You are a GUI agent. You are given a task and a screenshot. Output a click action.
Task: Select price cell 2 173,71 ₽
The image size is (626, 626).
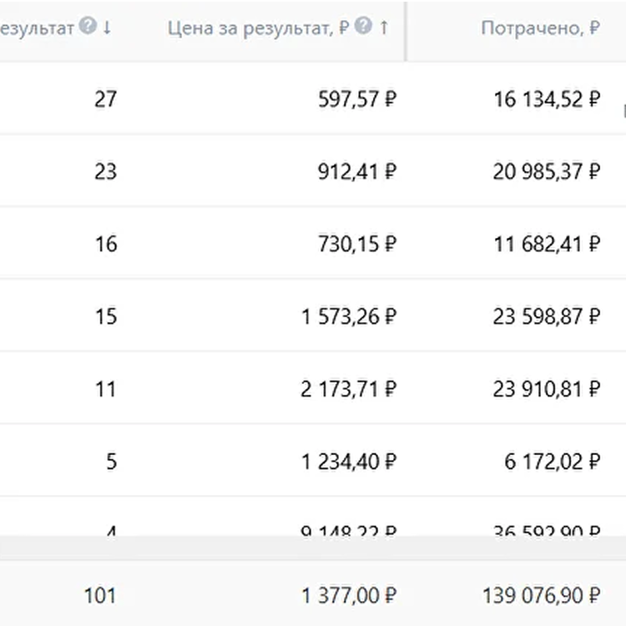tap(349, 389)
